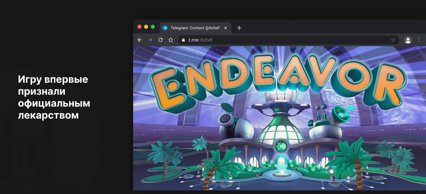Click the t.me/itchef address bar

[289, 40]
